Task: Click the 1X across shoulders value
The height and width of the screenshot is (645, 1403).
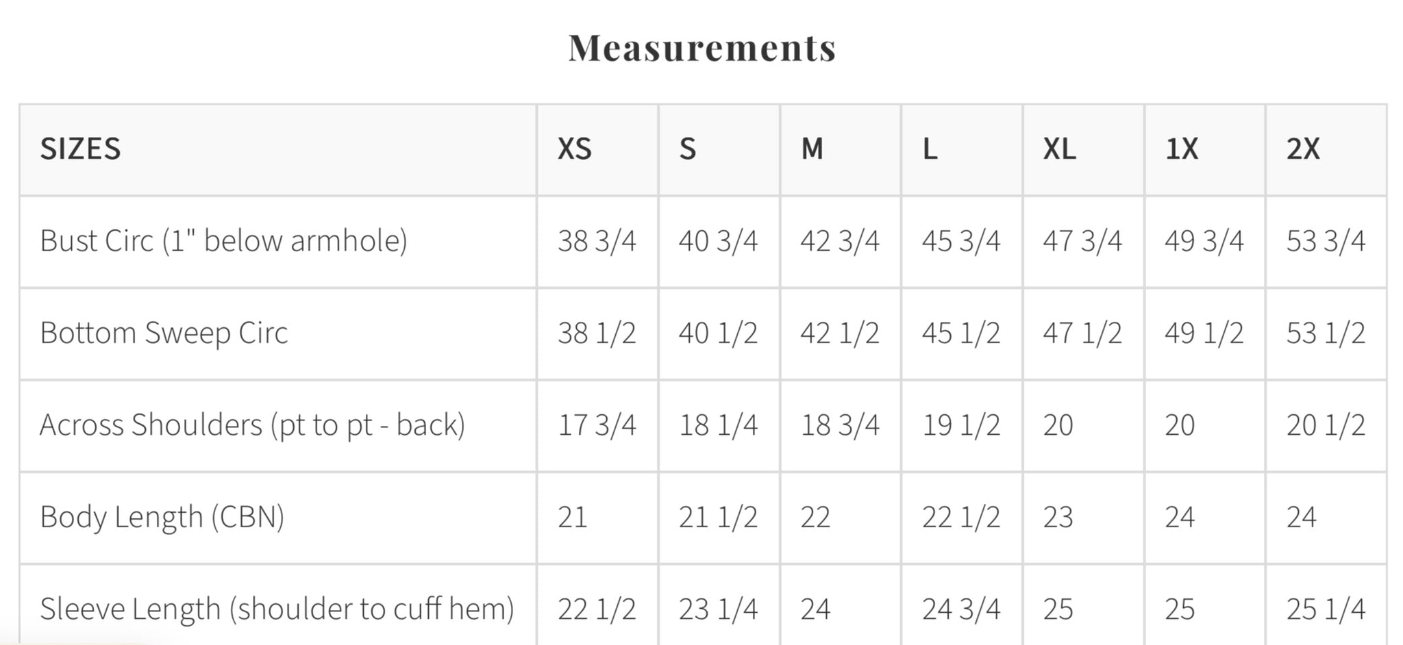Action: click(x=1180, y=425)
